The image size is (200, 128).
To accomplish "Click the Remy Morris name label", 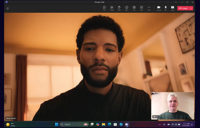I will pos(11,118).
